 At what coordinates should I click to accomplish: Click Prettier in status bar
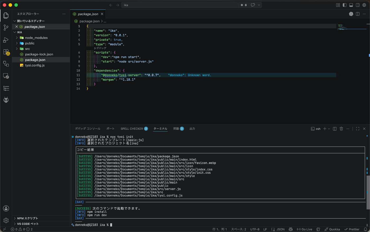(352, 229)
